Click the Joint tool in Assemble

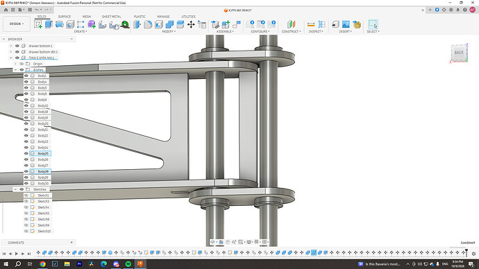coord(237,24)
